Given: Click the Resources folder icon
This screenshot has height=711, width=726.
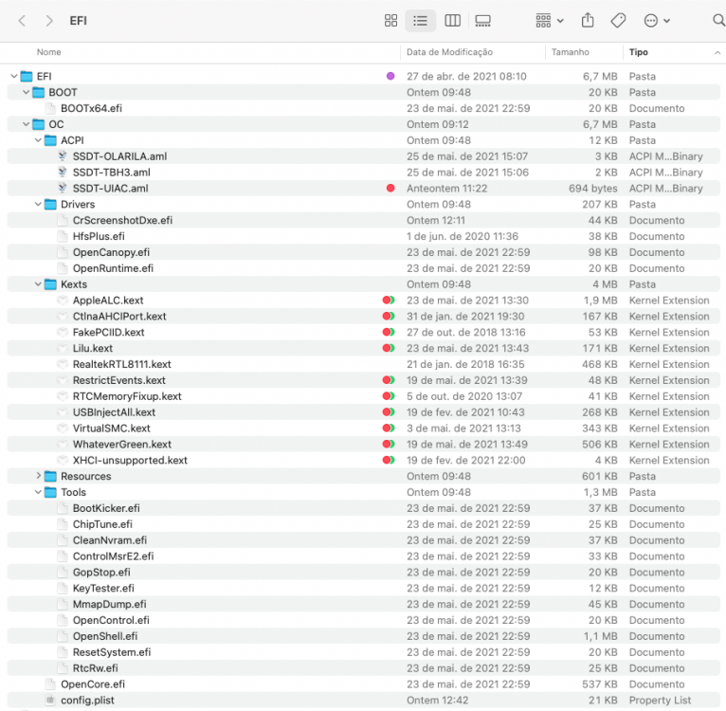Looking at the screenshot, I should click(50, 476).
